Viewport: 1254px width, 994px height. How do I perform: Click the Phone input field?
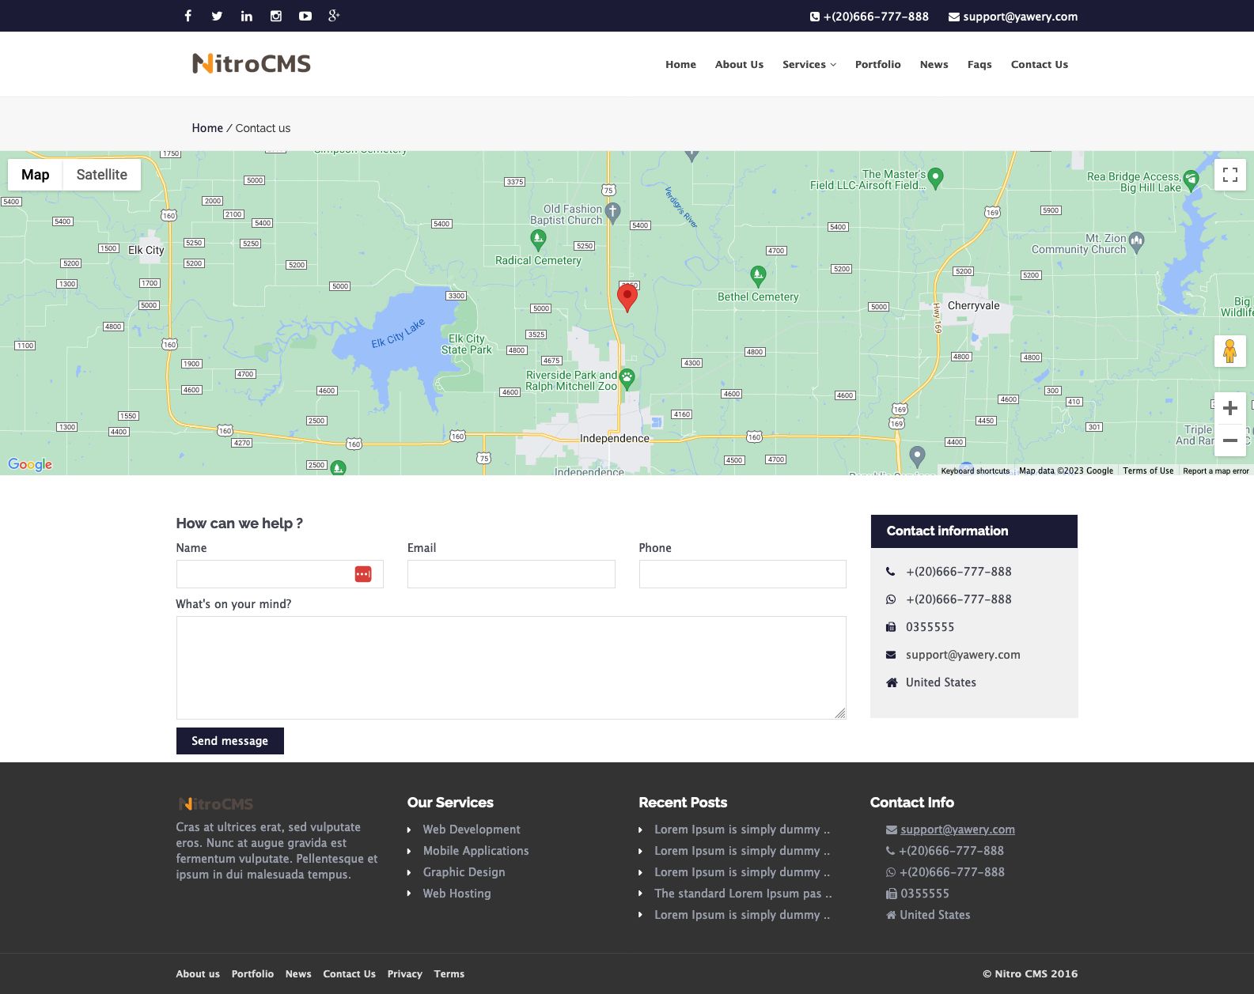[742, 574]
